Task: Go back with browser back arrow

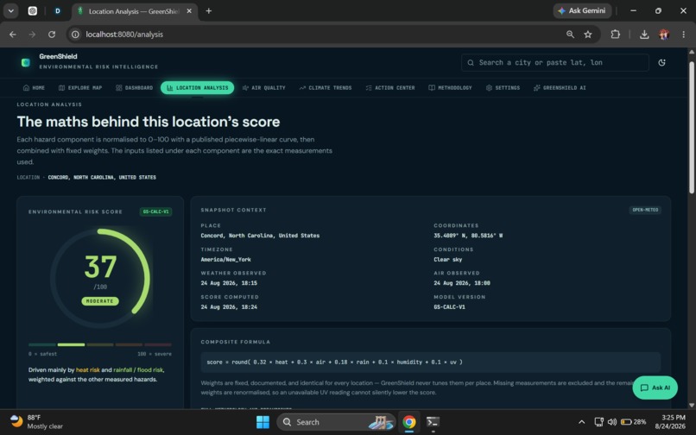Action: click(x=13, y=35)
